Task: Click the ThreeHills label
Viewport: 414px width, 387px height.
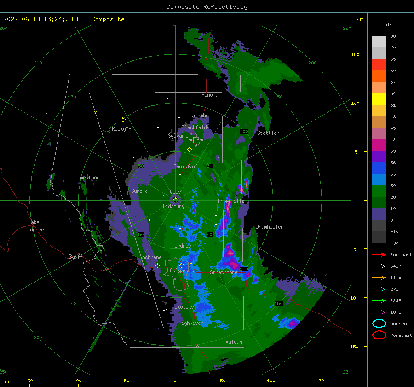Action: pyautogui.click(x=230, y=201)
